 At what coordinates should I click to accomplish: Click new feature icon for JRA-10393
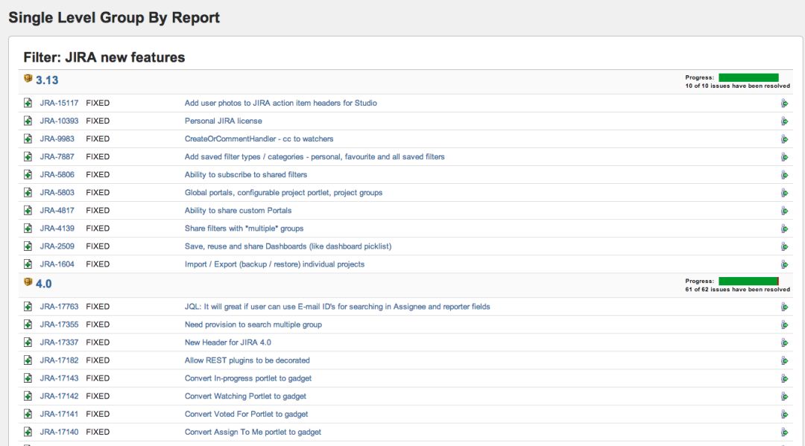[x=28, y=121]
